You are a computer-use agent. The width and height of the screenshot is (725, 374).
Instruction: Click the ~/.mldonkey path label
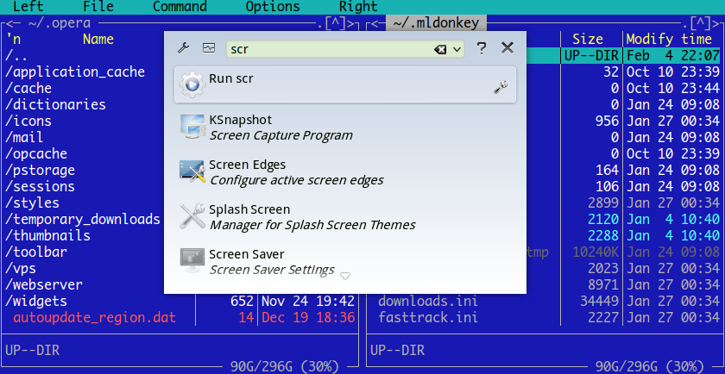click(x=436, y=23)
